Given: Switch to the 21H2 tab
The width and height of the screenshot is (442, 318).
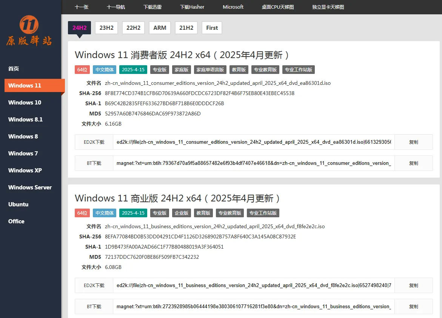Looking at the screenshot, I should click(186, 28).
